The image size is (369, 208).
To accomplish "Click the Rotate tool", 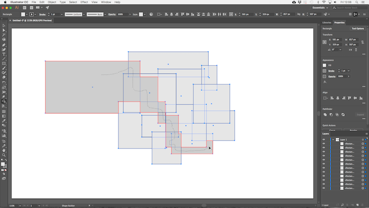I will coord(4,83).
